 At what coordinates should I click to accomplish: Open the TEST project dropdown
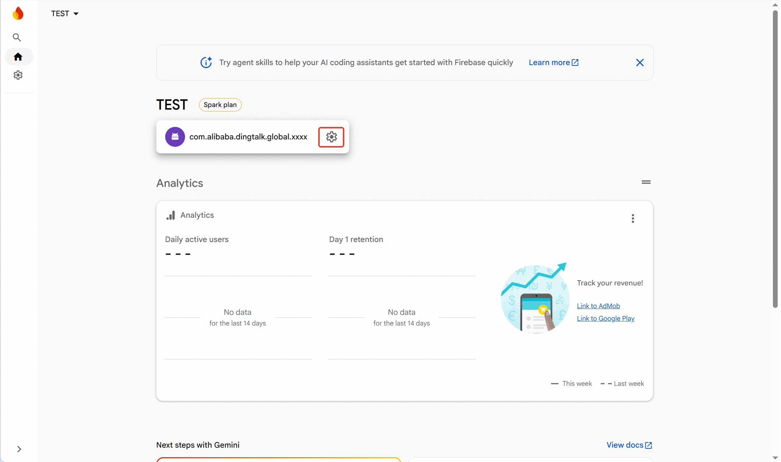point(65,14)
